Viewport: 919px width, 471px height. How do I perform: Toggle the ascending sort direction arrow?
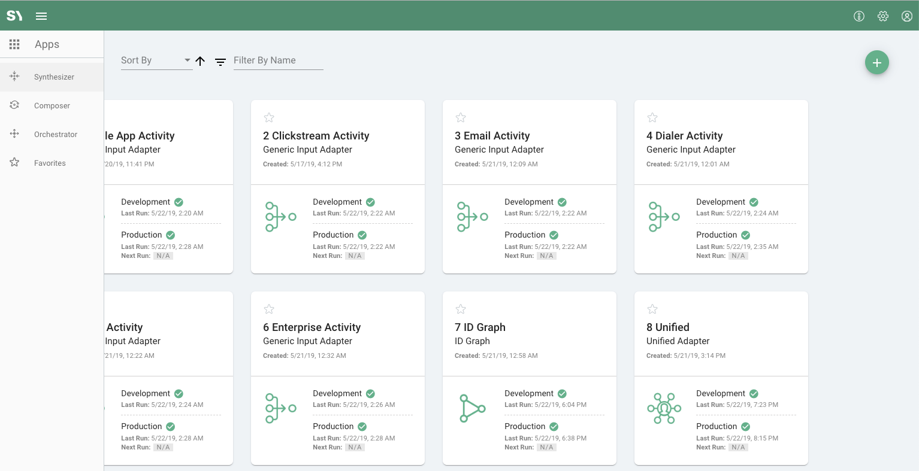pos(200,61)
